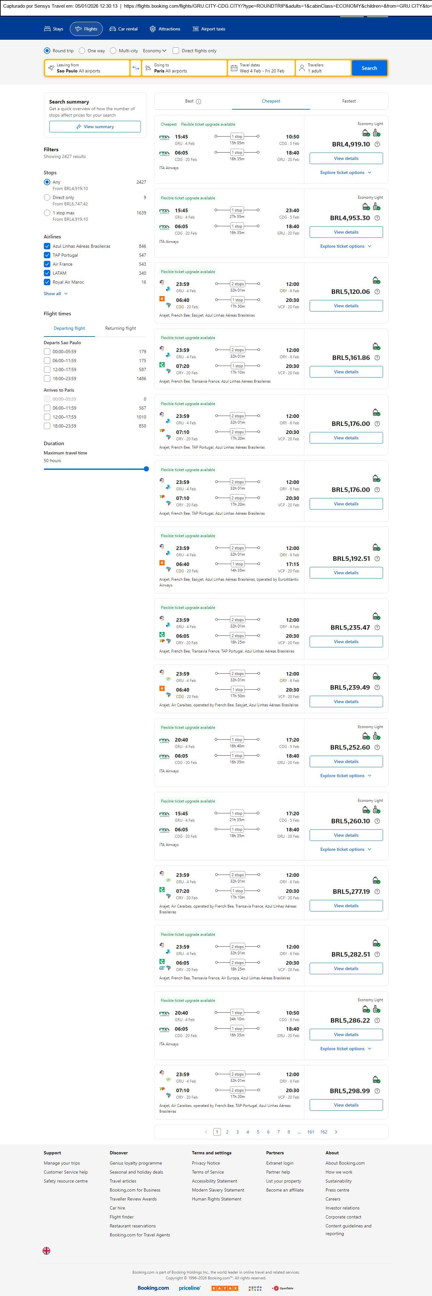Switch to the Fastest sorting tab
This screenshot has width=432, height=1296.
pos(348,101)
